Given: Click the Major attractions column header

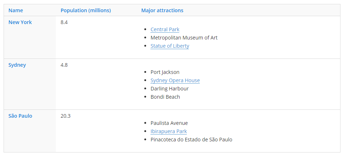Looking at the screenshot, I should 162,10.
